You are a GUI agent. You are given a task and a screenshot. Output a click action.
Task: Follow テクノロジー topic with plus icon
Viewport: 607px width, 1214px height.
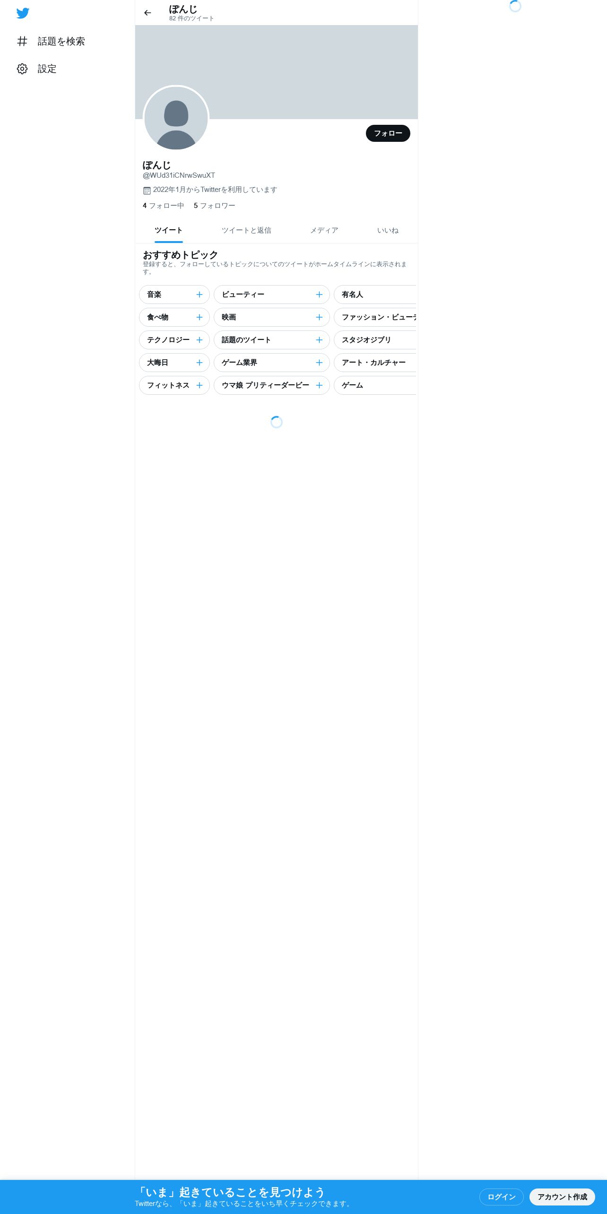[199, 340]
